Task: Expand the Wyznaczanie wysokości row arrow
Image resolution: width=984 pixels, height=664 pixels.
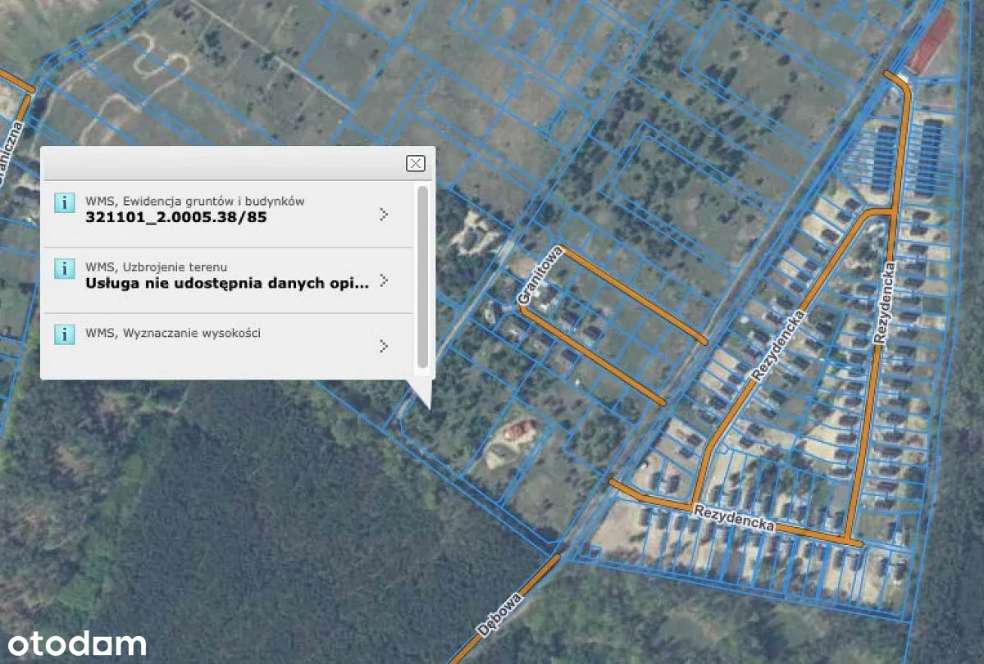Action: 383,346
